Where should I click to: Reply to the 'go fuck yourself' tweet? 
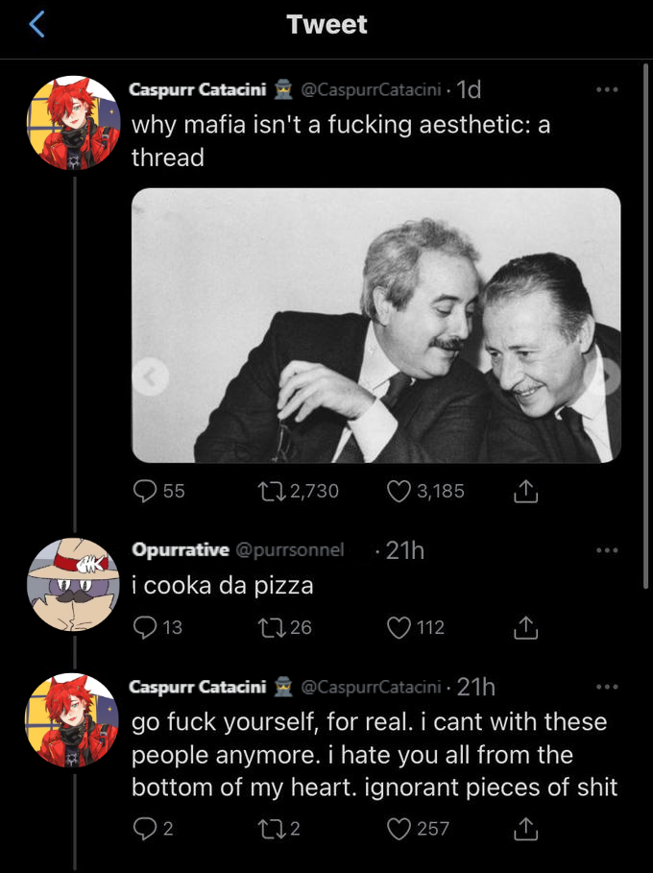pos(144,828)
